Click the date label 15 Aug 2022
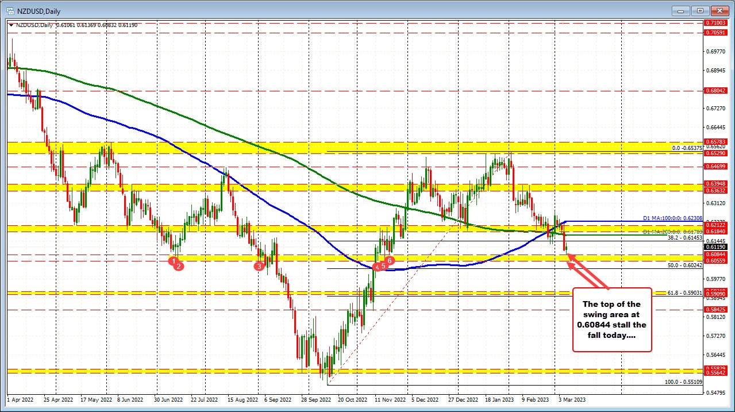The height and width of the screenshot is (412, 735). coord(242,399)
